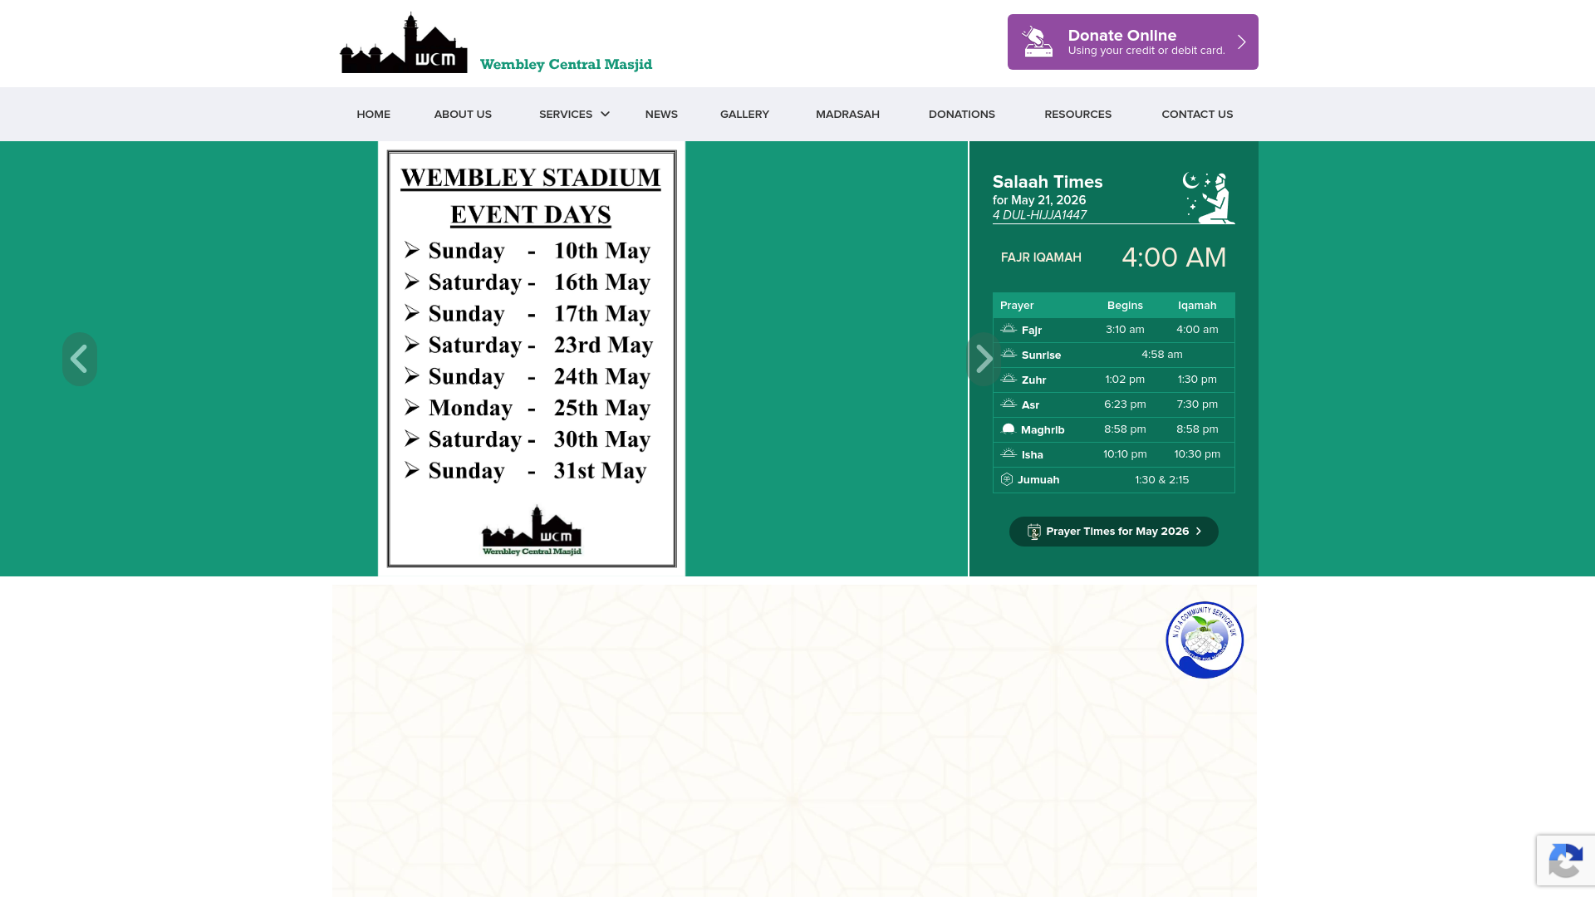The height and width of the screenshot is (897, 1595).
Task: Click the Salaah Times heading
Action: pyautogui.click(x=1048, y=182)
